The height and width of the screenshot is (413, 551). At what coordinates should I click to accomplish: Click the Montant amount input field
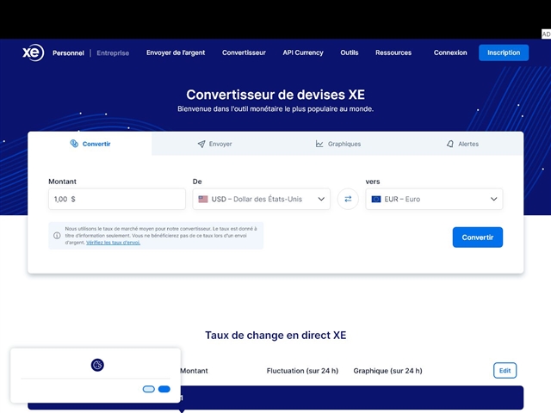[x=117, y=199]
